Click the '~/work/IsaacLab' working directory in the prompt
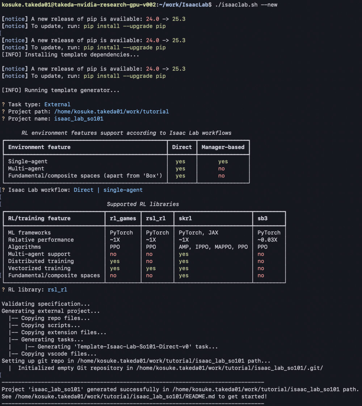 [x=184, y=5]
